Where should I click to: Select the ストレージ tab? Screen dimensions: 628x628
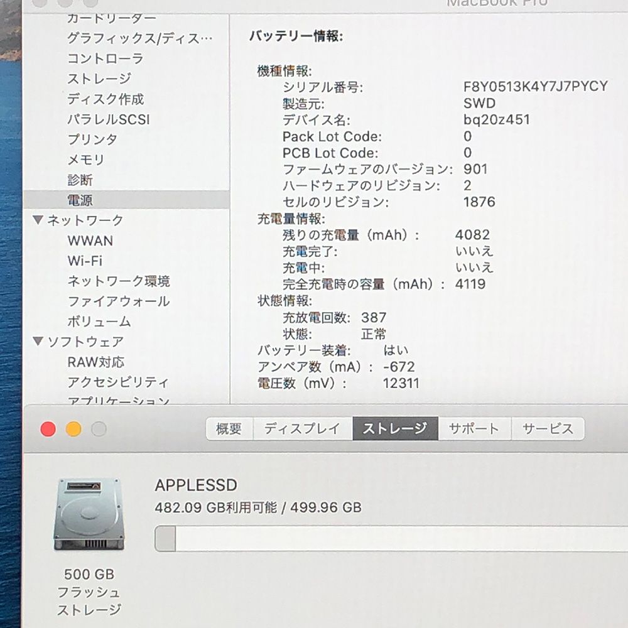point(395,429)
